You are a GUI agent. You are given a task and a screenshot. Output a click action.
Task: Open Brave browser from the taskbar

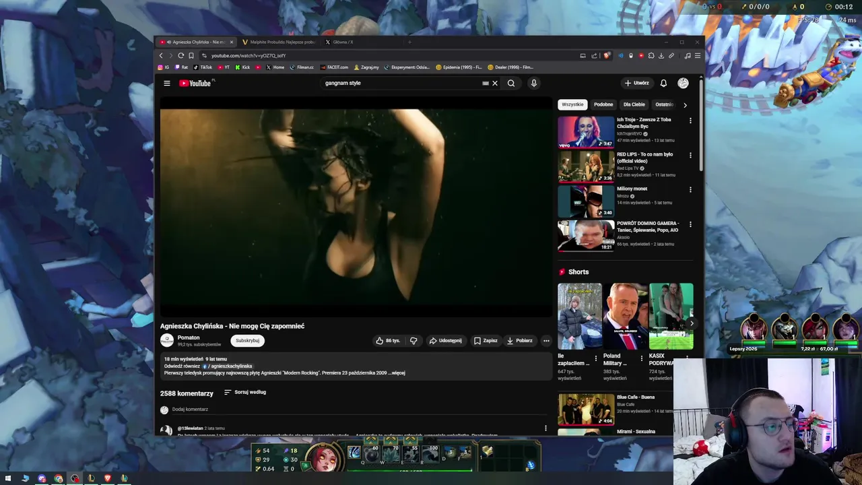(x=107, y=478)
